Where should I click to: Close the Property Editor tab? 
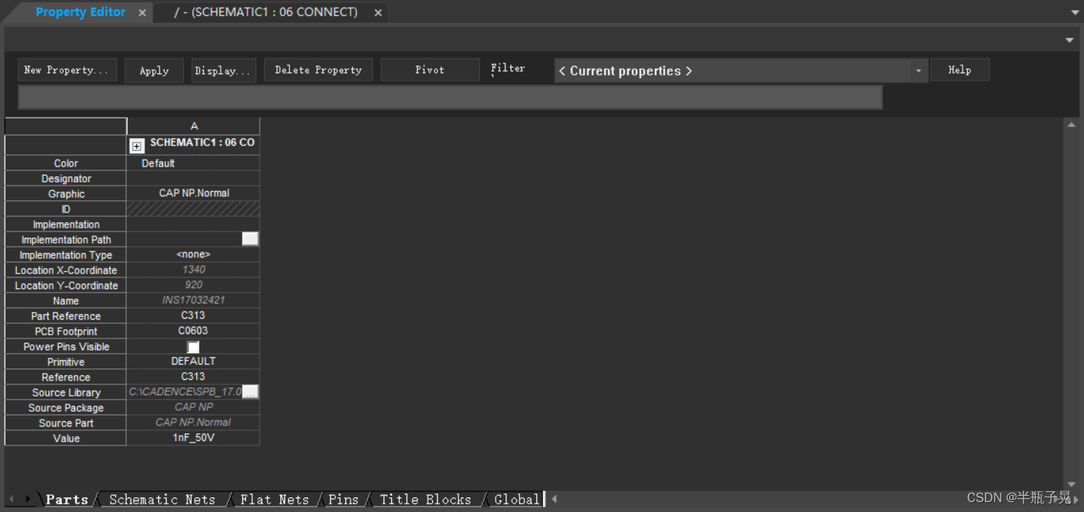[x=143, y=13]
